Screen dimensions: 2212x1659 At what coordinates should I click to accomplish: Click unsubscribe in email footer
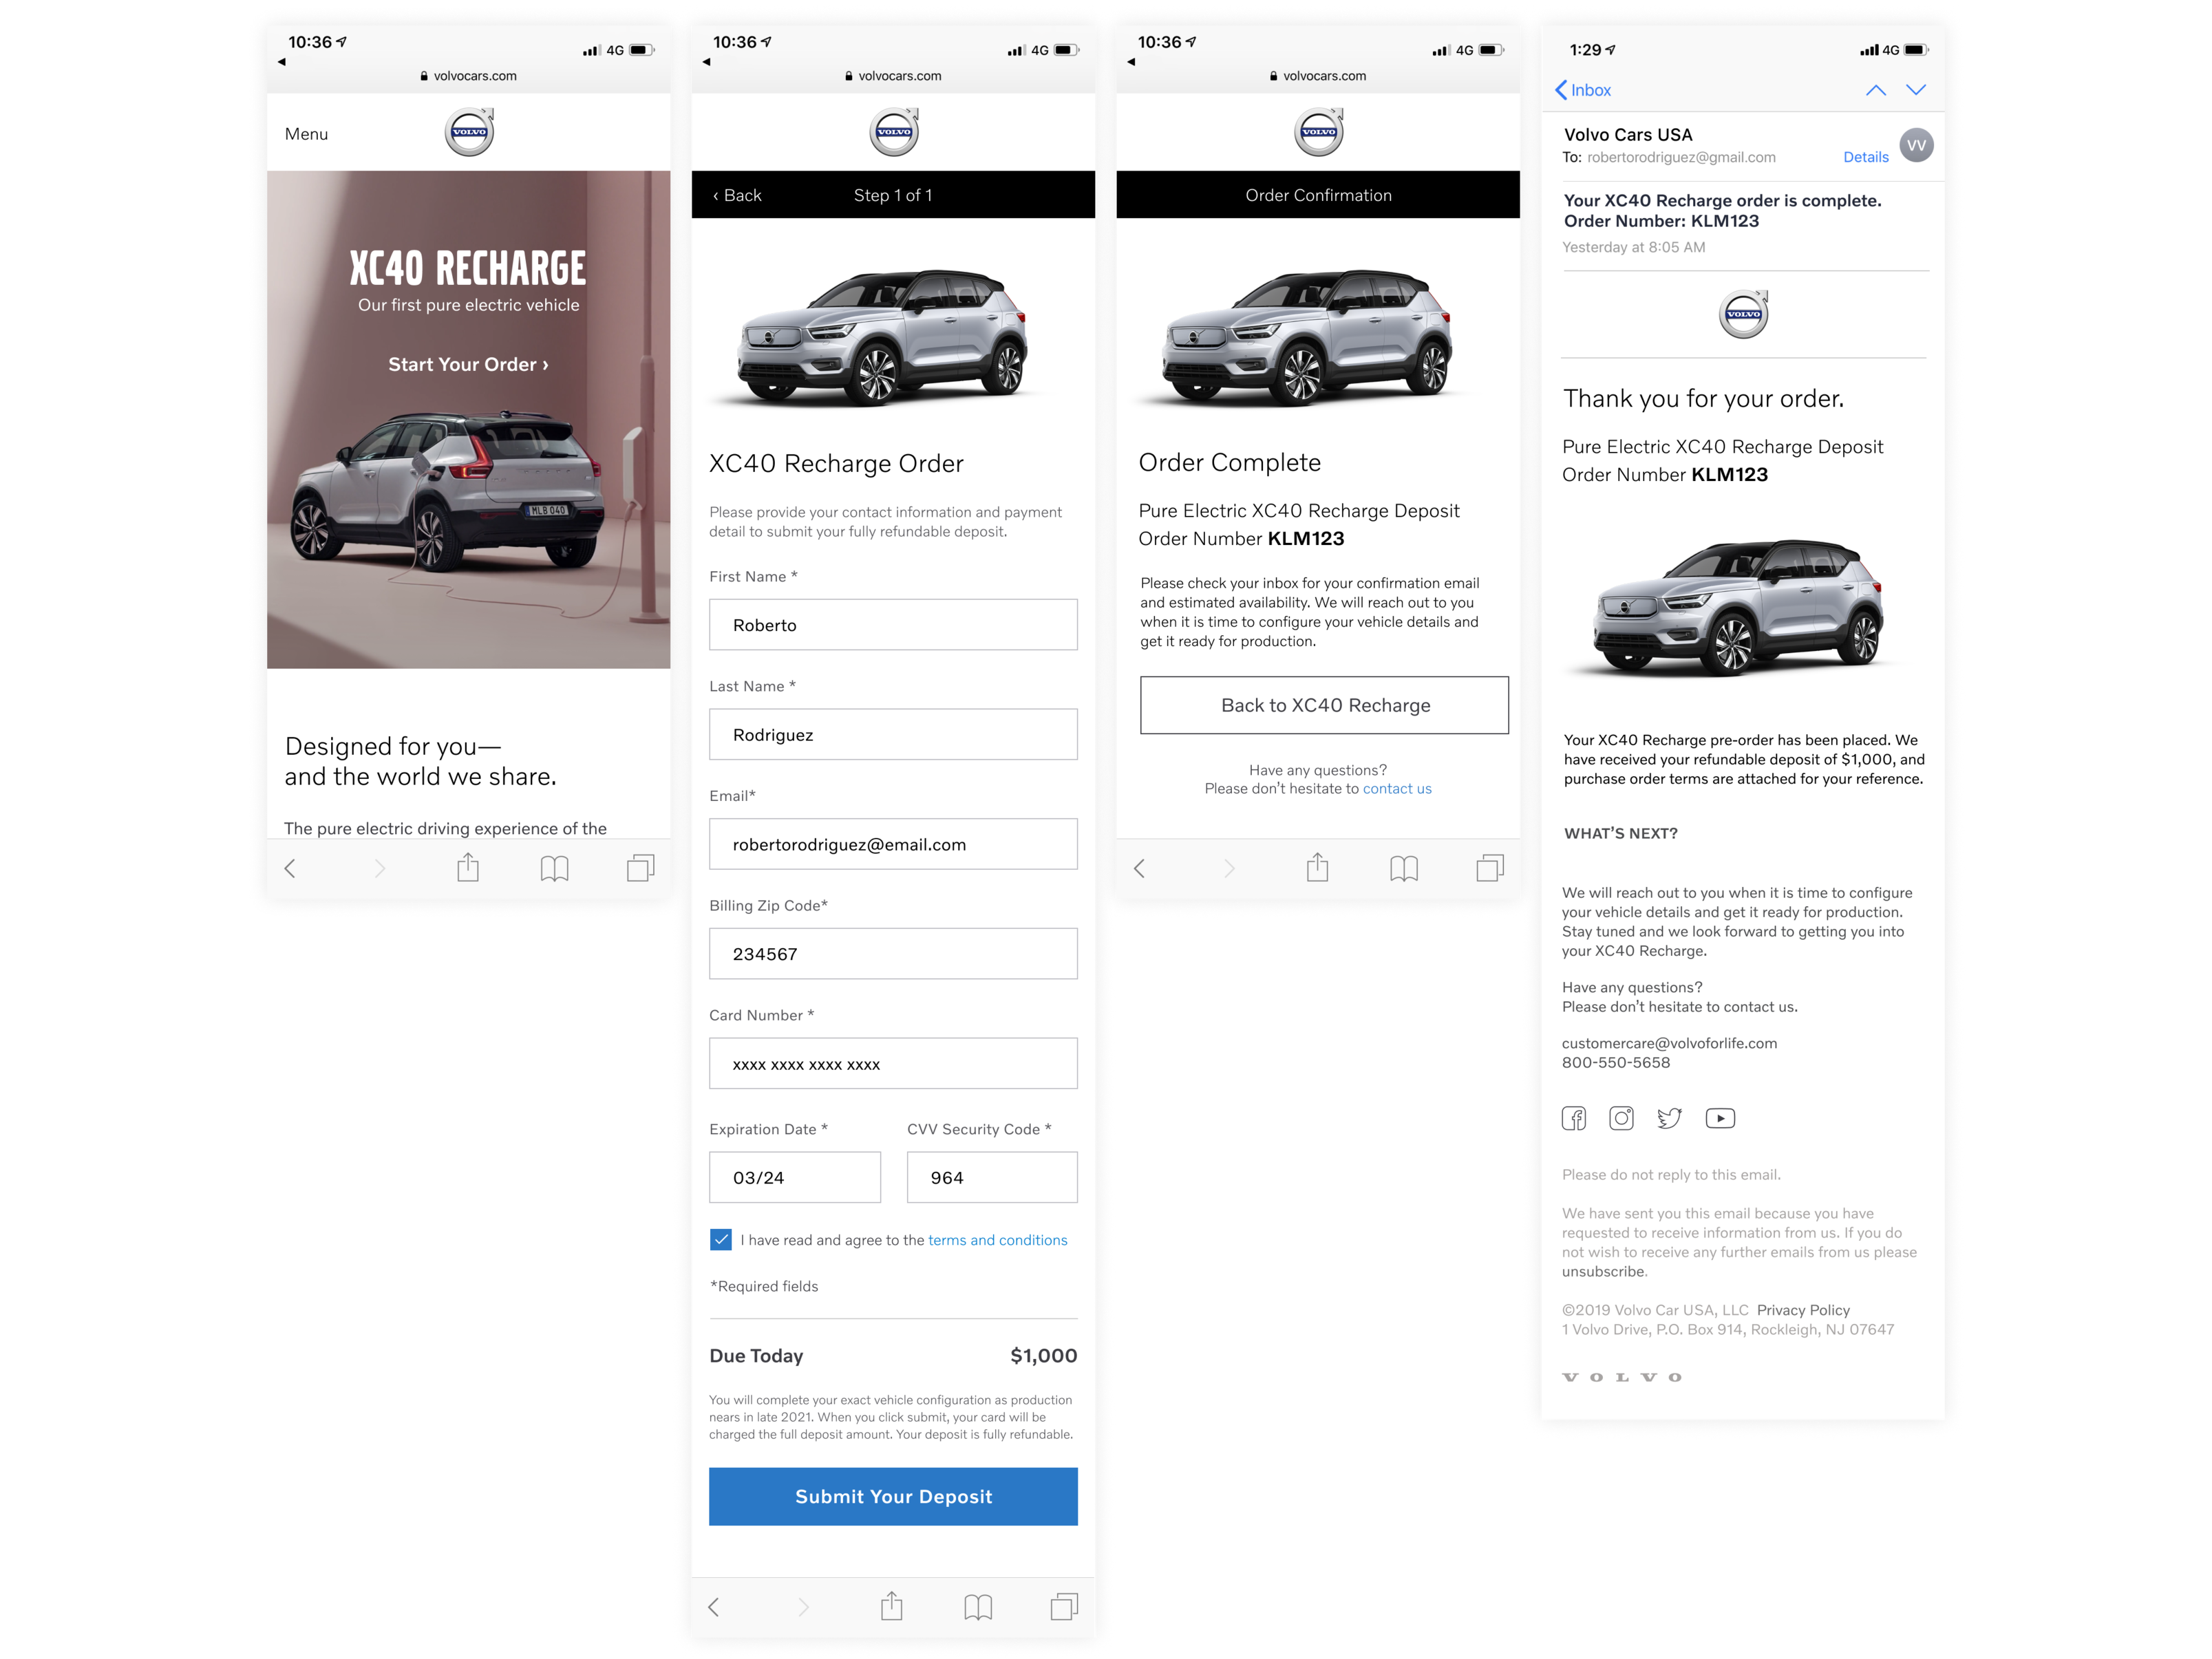pyautogui.click(x=1603, y=1272)
